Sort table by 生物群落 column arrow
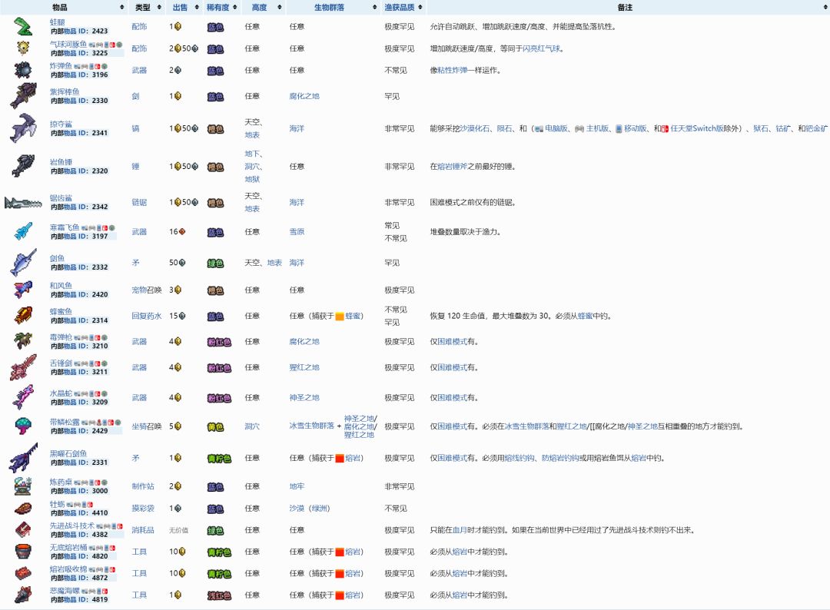 (x=374, y=8)
